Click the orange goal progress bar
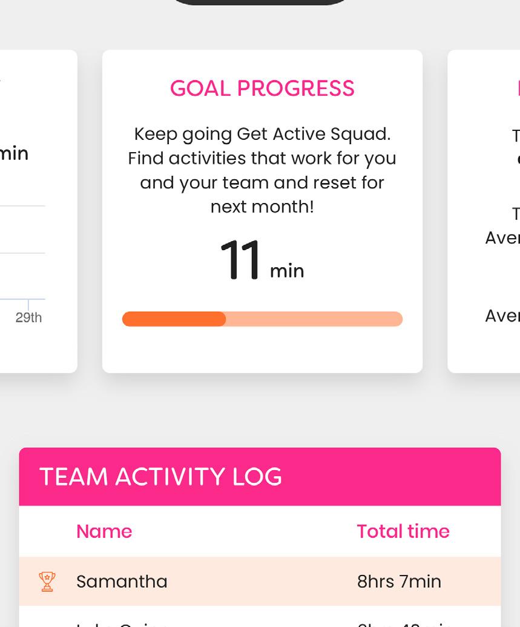Image resolution: width=520 pixels, height=627 pixels. click(262, 319)
